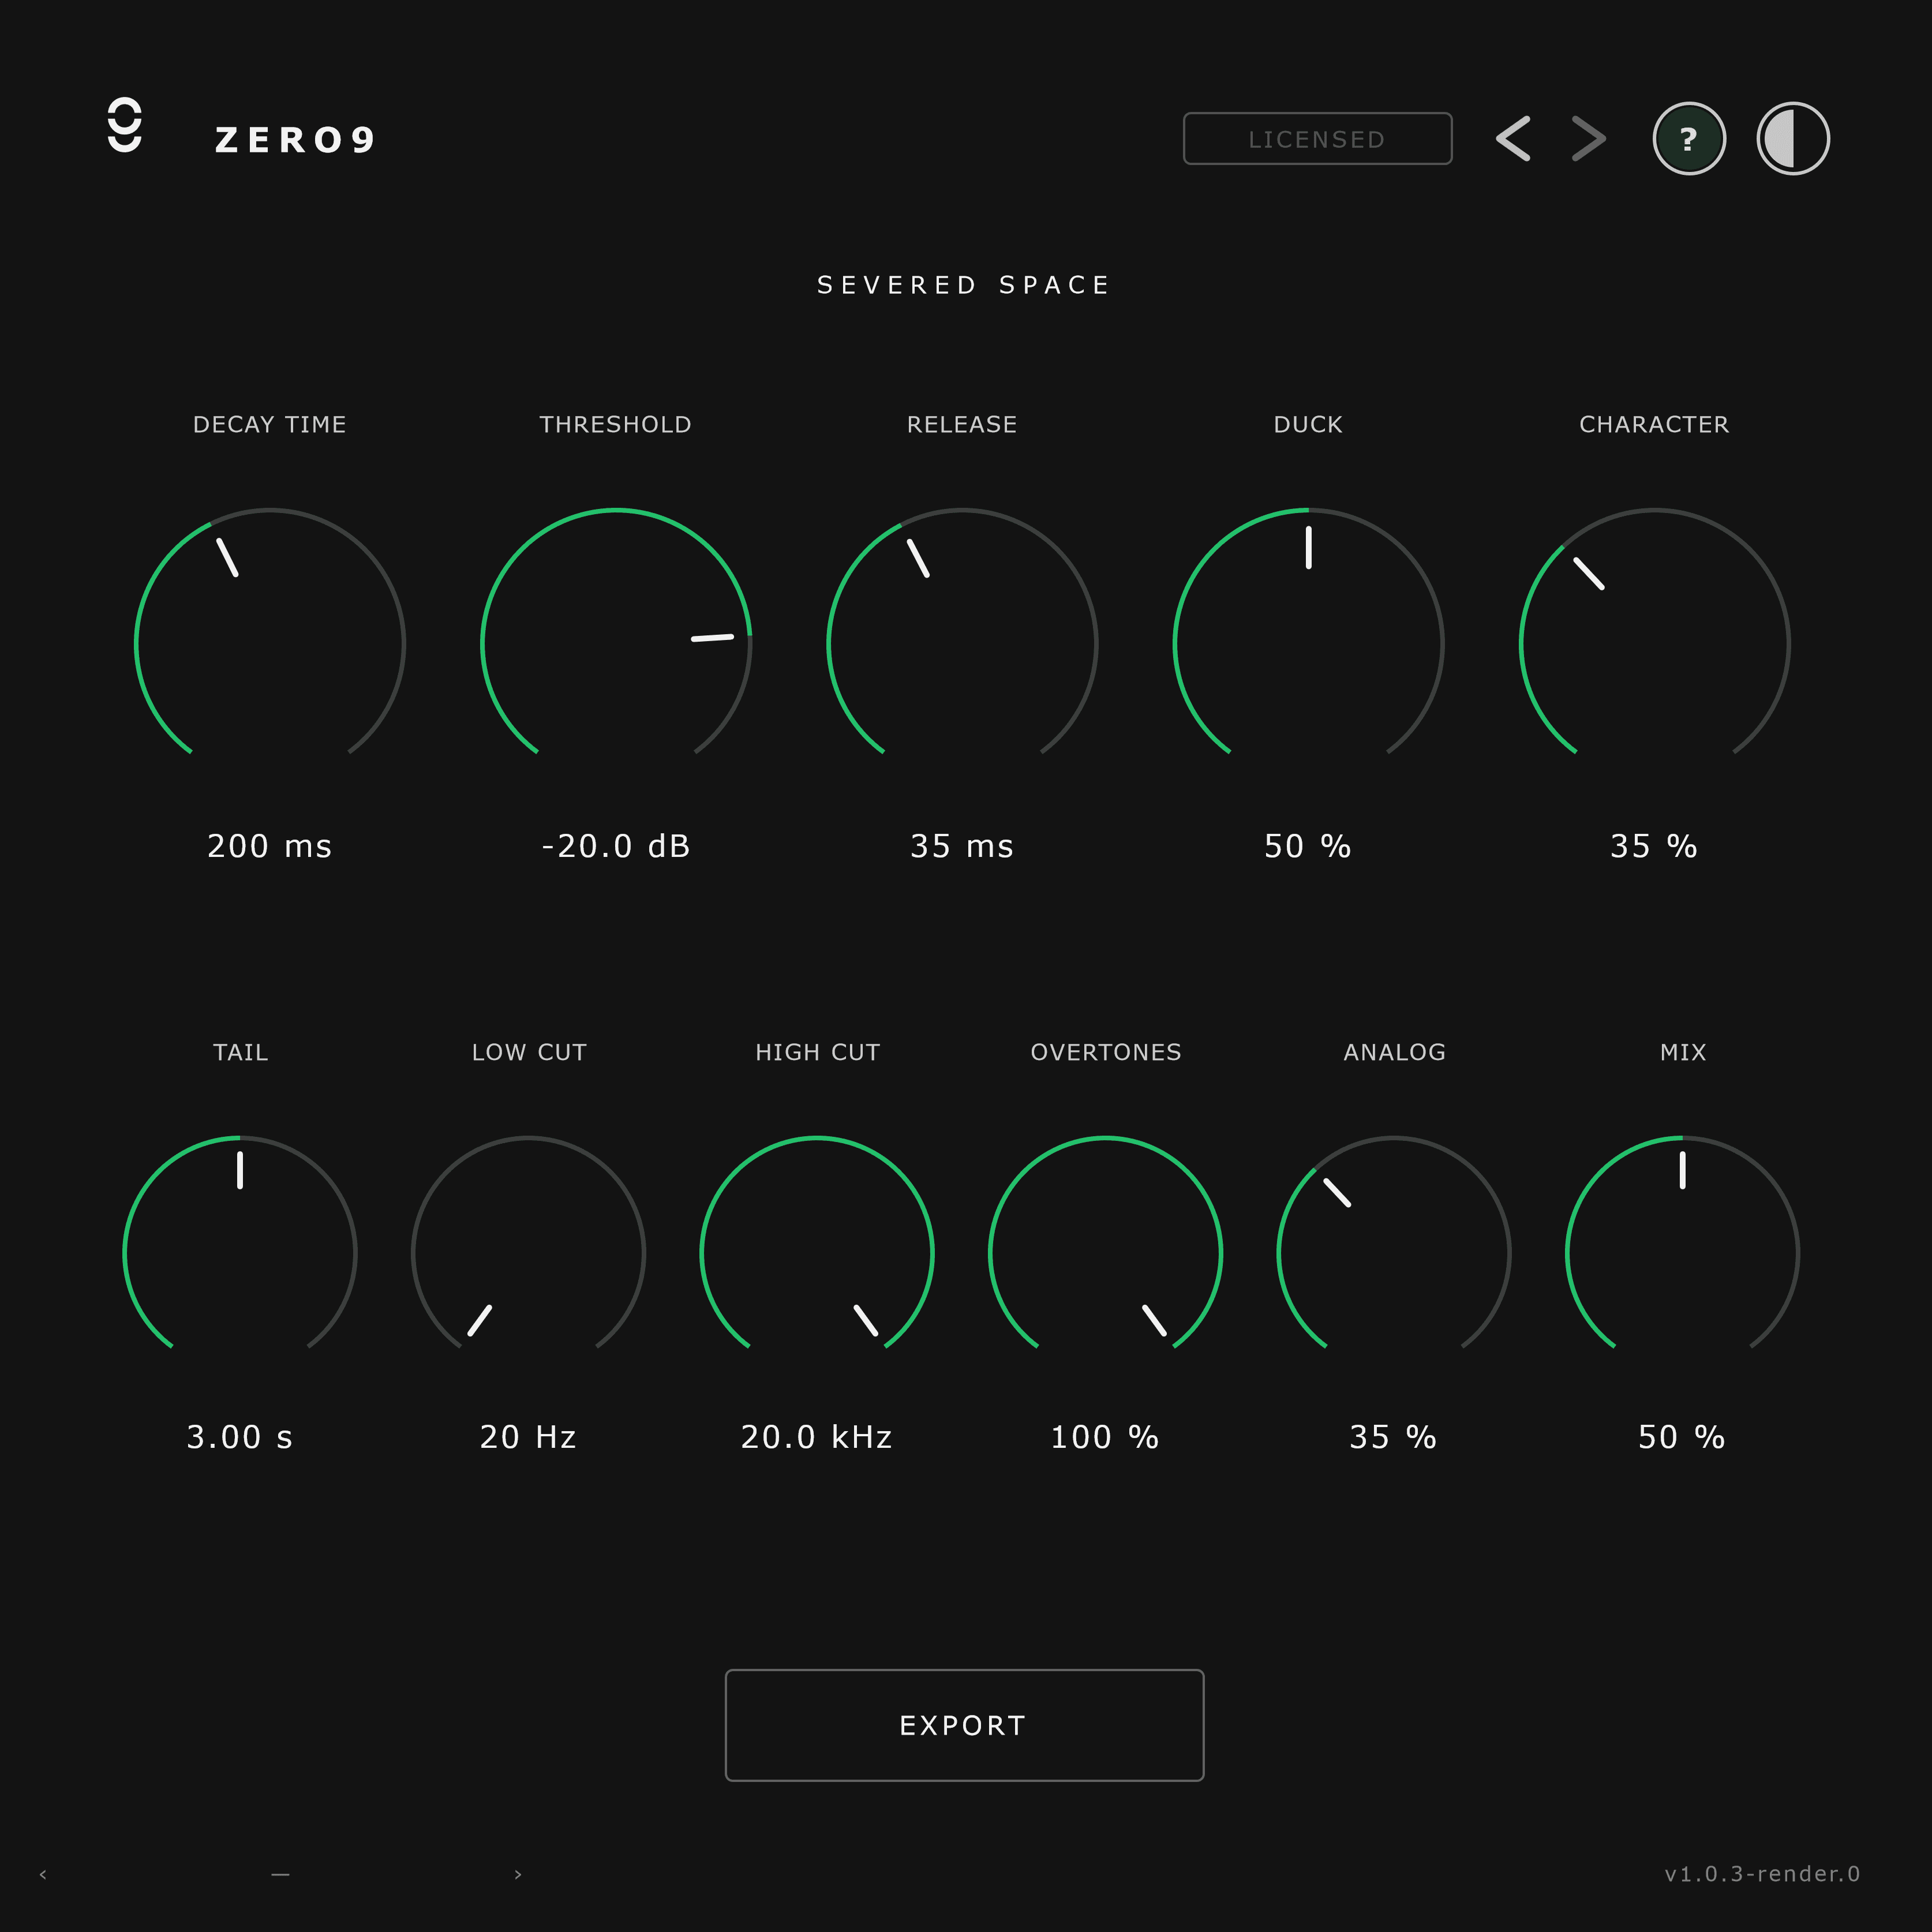Click the 35 ms release value
Viewport: 1932px width, 1932px height.
962,846
